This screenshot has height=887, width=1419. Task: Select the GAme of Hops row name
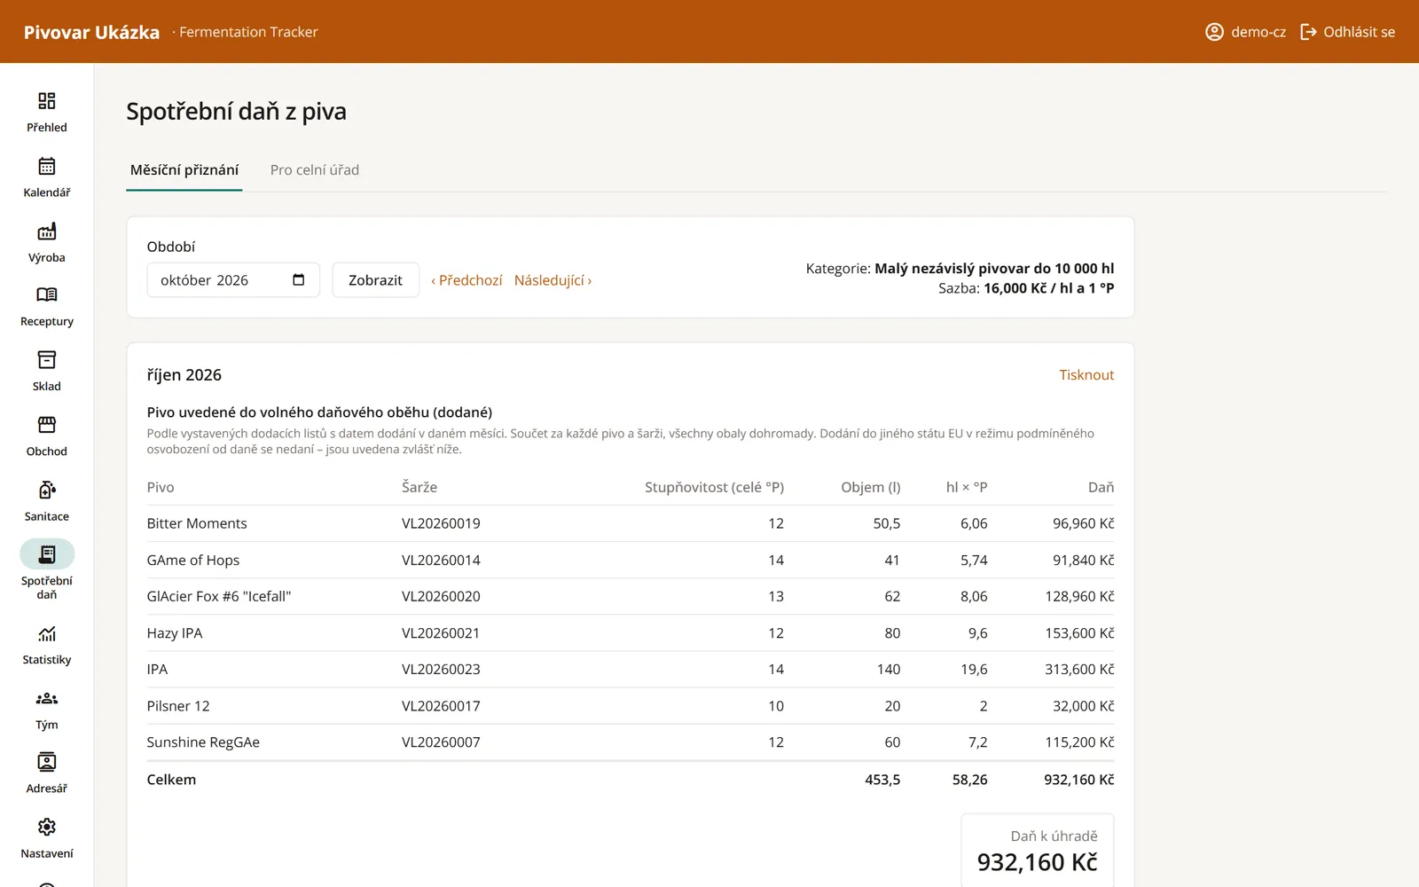pos(193,561)
